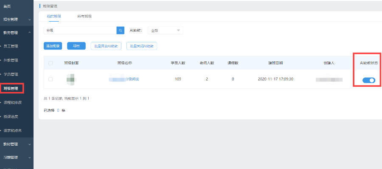This screenshot has height=169, width=382.
Task: Go to 首页 in the sidebar
Action: 7,6
